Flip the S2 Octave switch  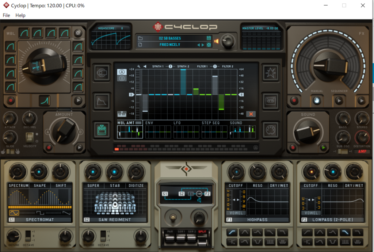coord(103,236)
